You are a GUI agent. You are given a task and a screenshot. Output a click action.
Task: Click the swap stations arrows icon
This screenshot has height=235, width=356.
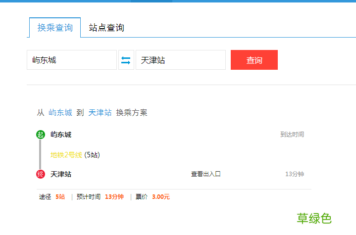point(126,60)
